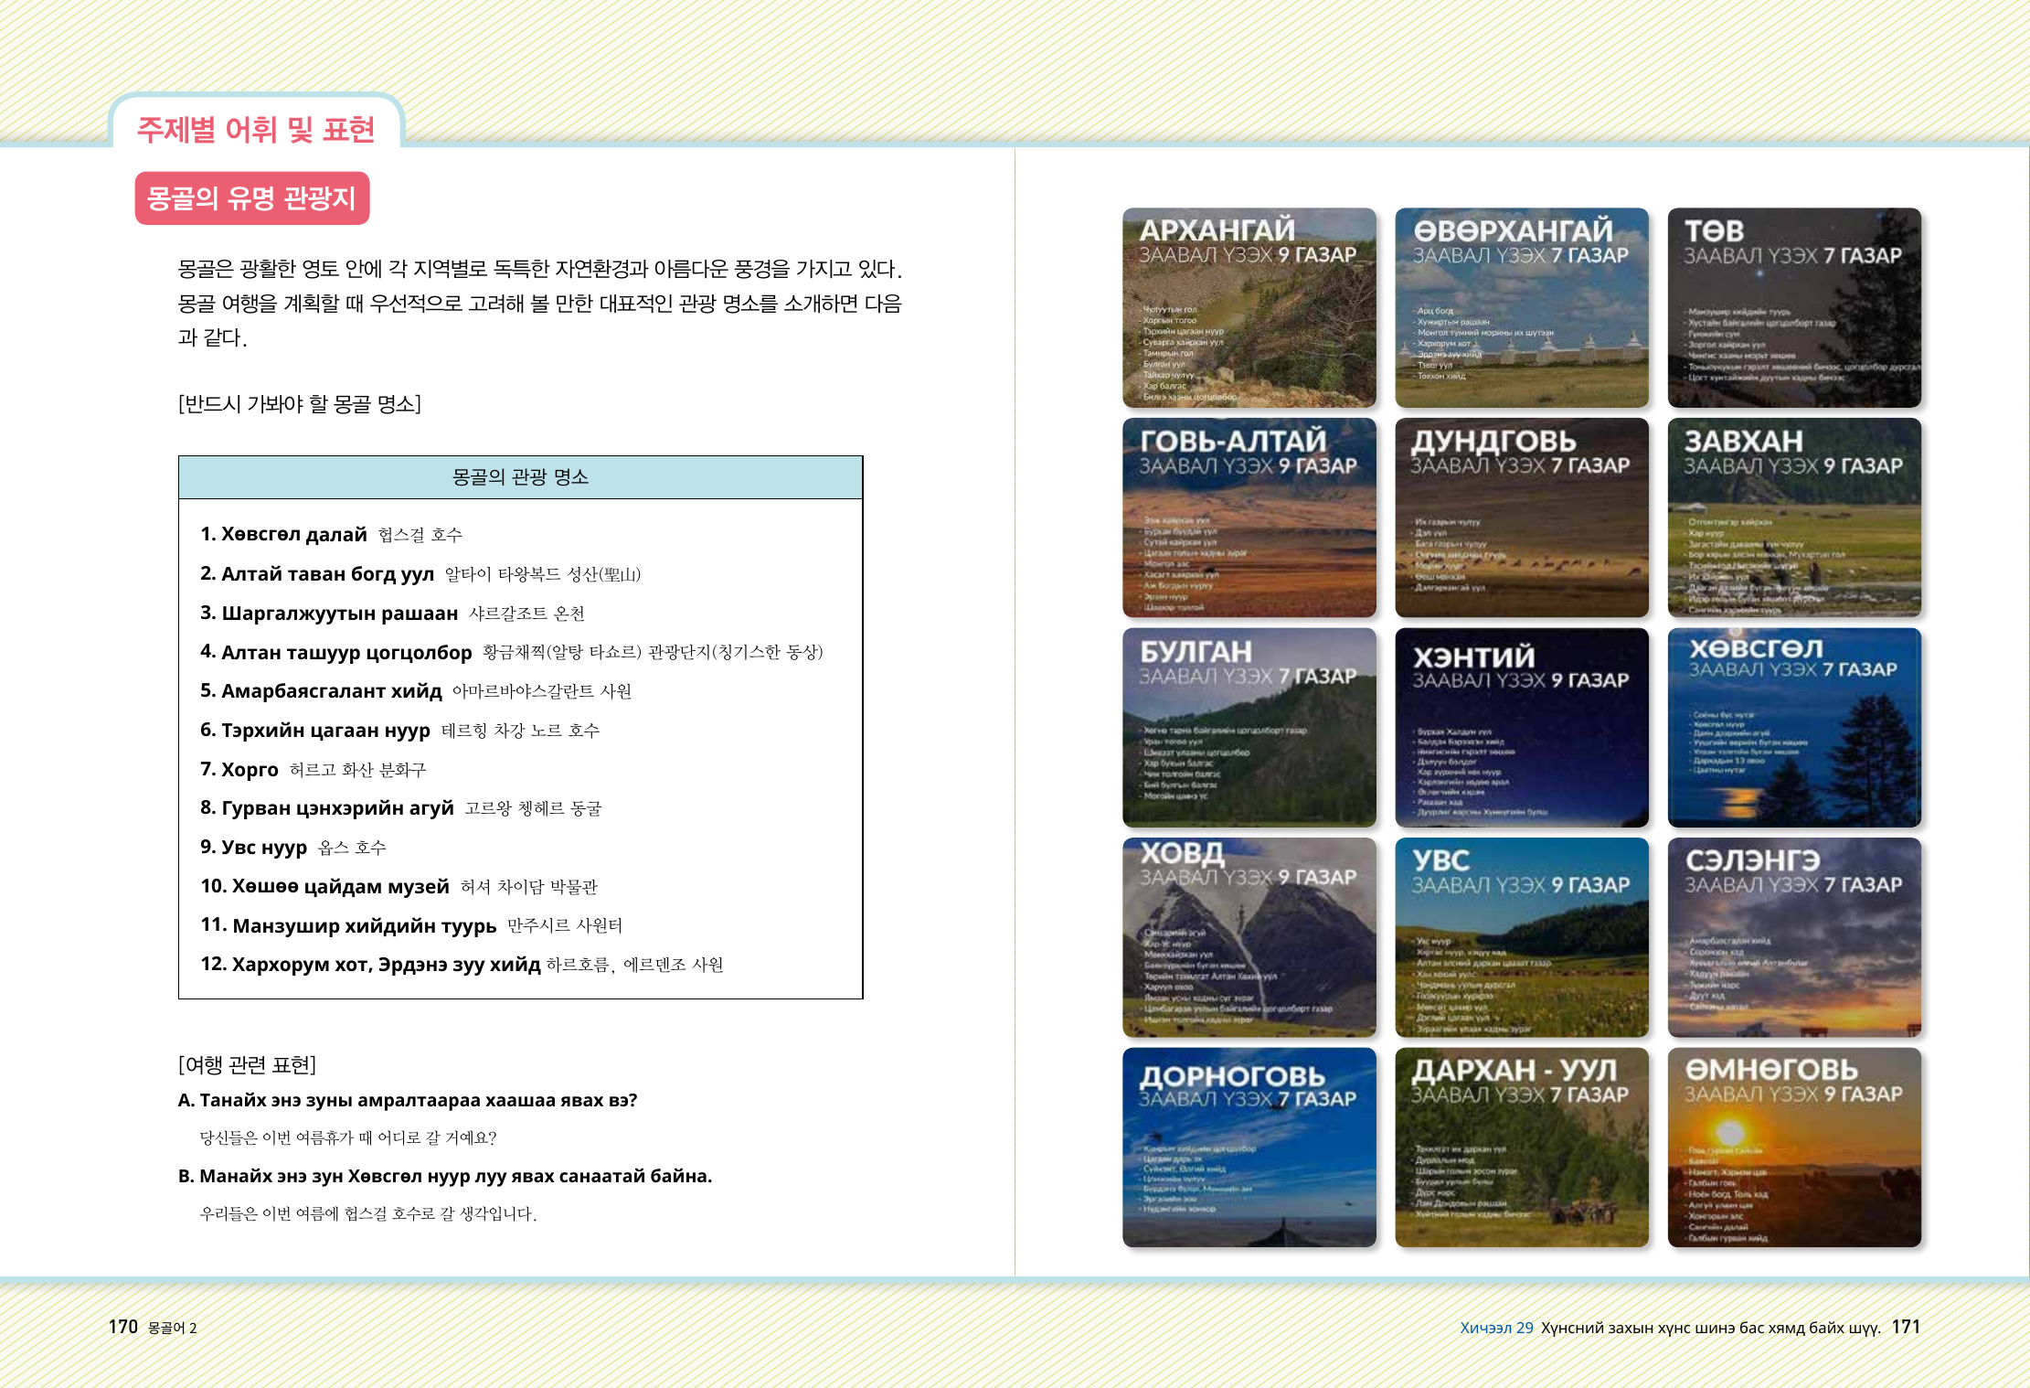Select the СЭЛЭНГЭ province thumbnail
Image resolution: width=2030 pixels, height=1388 pixels.
coord(1793,937)
